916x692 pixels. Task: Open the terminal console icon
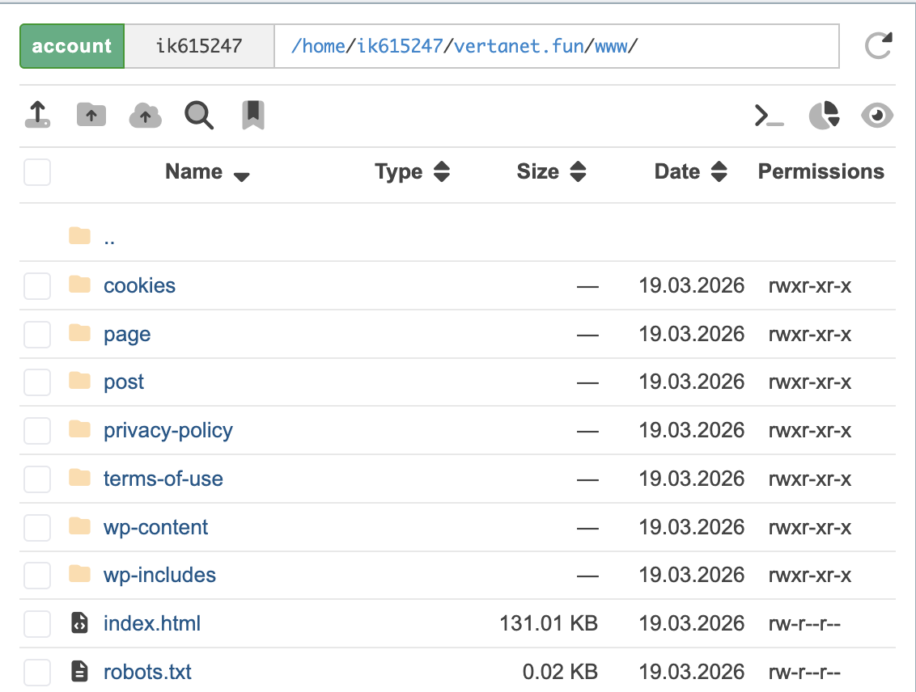769,116
